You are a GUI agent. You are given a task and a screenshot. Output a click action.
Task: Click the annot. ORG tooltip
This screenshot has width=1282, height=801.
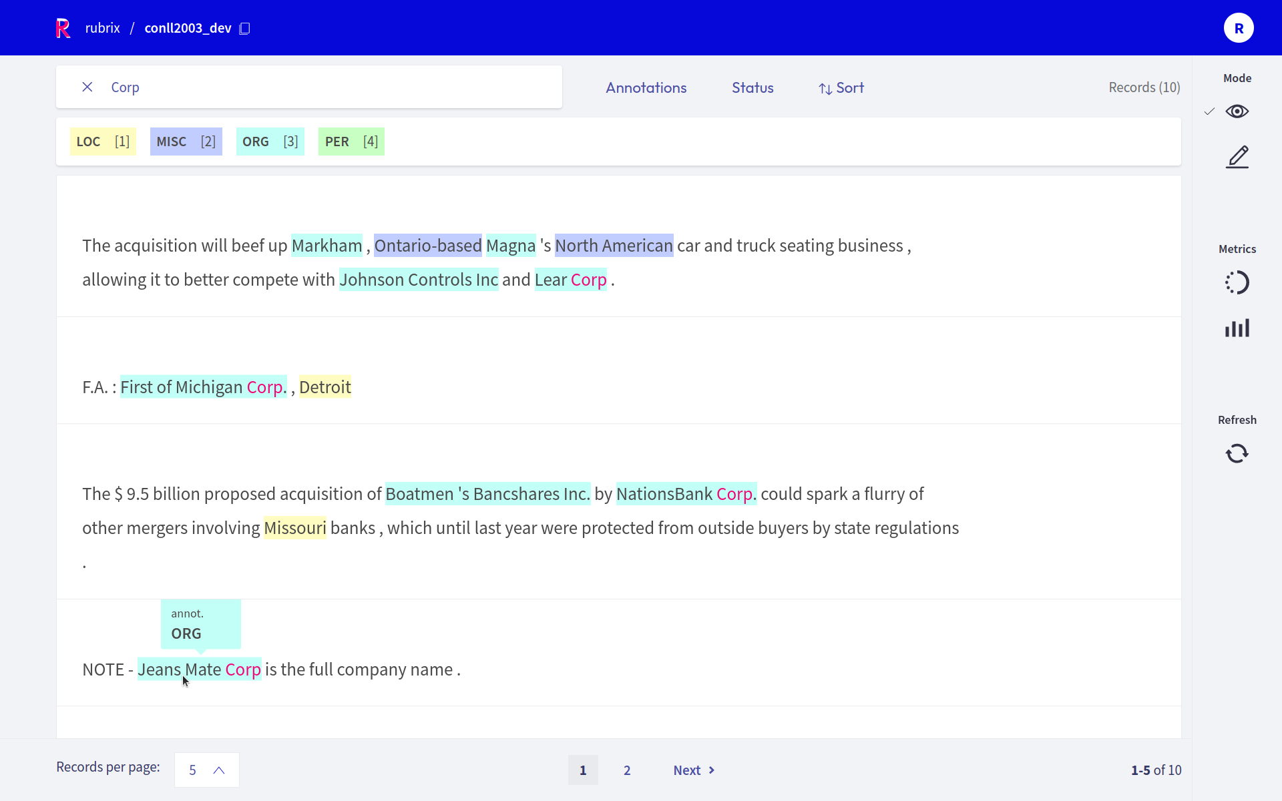coord(200,624)
